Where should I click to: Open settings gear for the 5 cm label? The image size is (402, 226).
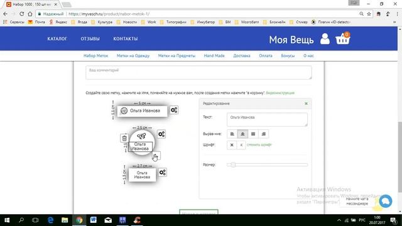click(174, 110)
